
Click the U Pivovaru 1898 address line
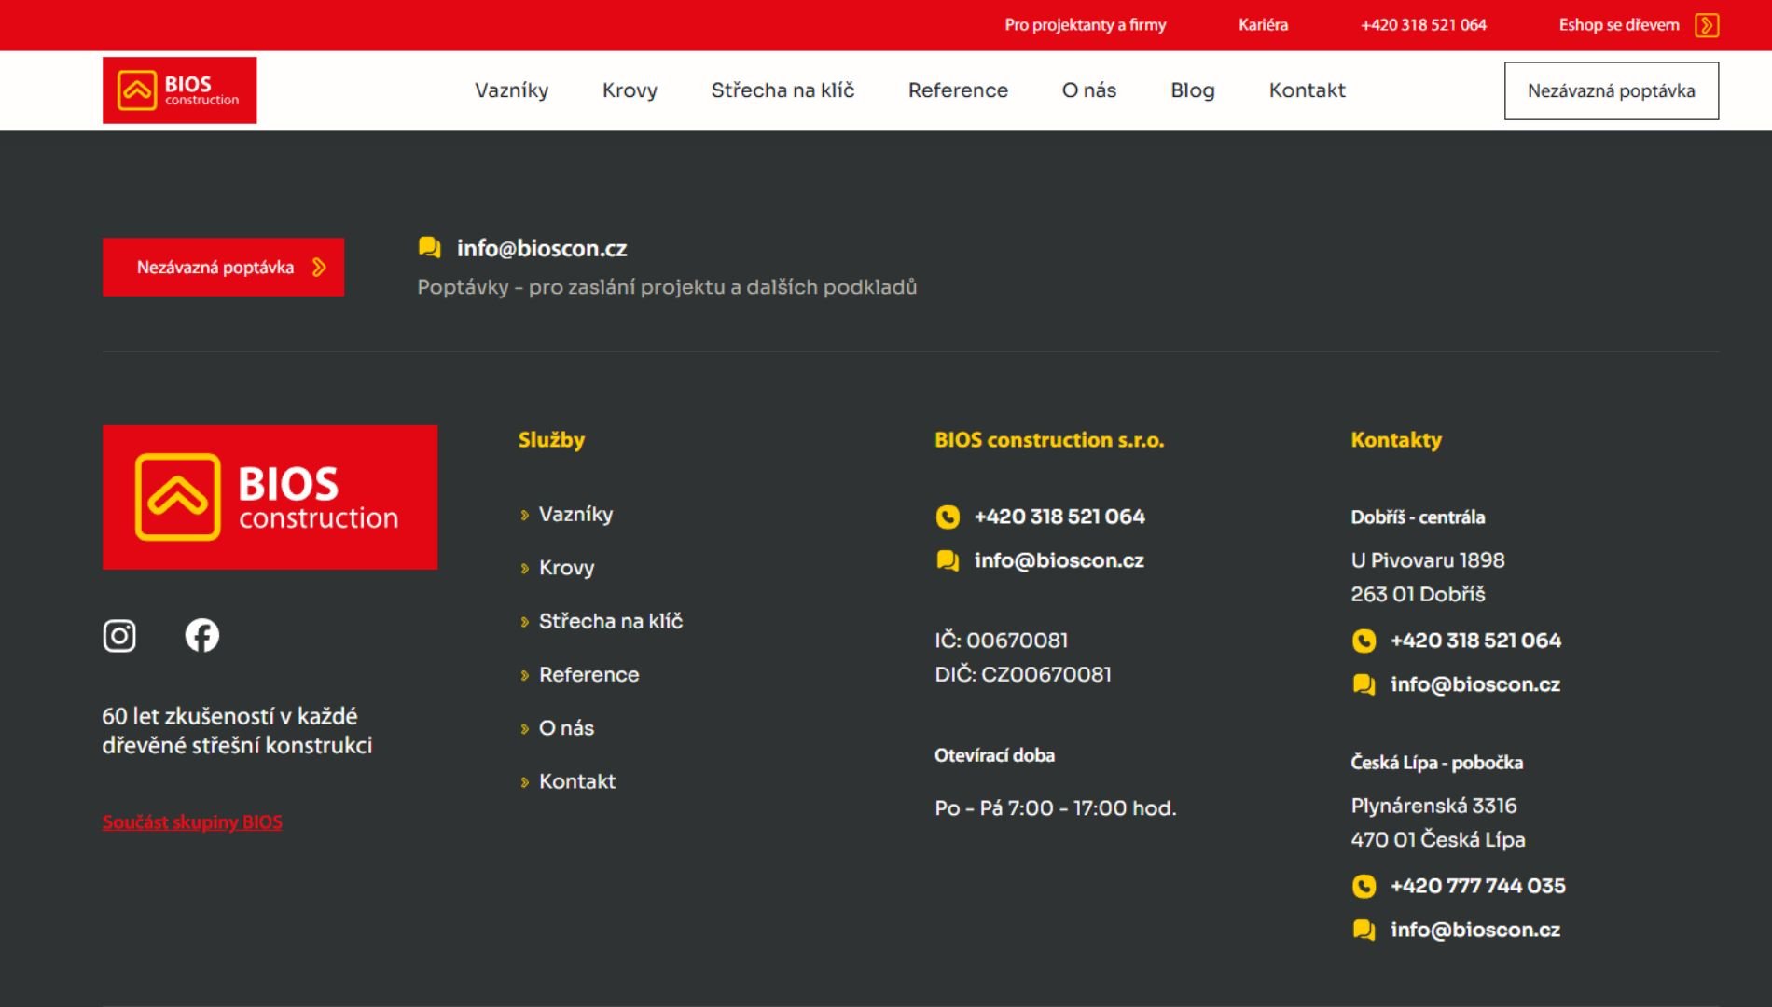click(1428, 560)
